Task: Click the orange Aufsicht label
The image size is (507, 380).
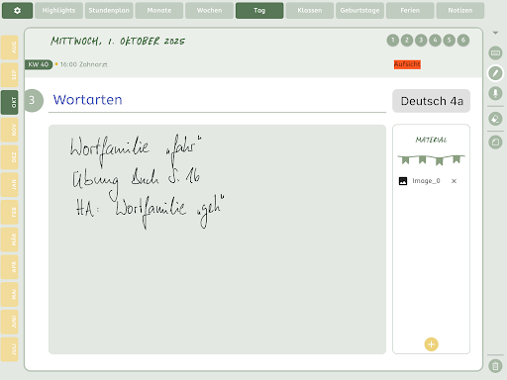Action: pyautogui.click(x=407, y=64)
